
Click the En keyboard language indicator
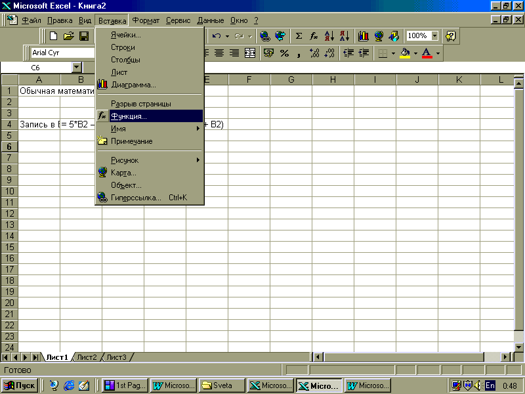click(x=490, y=385)
